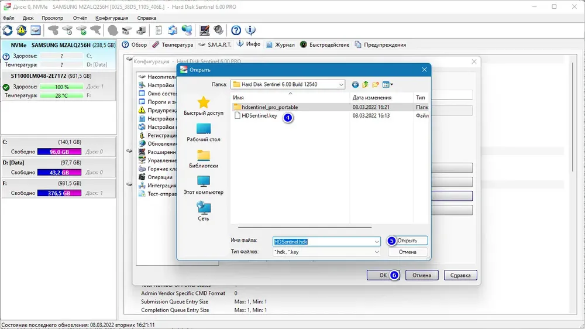The width and height of the screenshot is (585, 329).
Task: Open the Диск menu
Action: coord(28,18)
